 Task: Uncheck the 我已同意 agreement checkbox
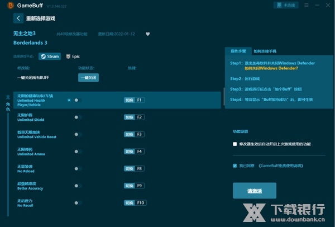[x=235, y=165]
